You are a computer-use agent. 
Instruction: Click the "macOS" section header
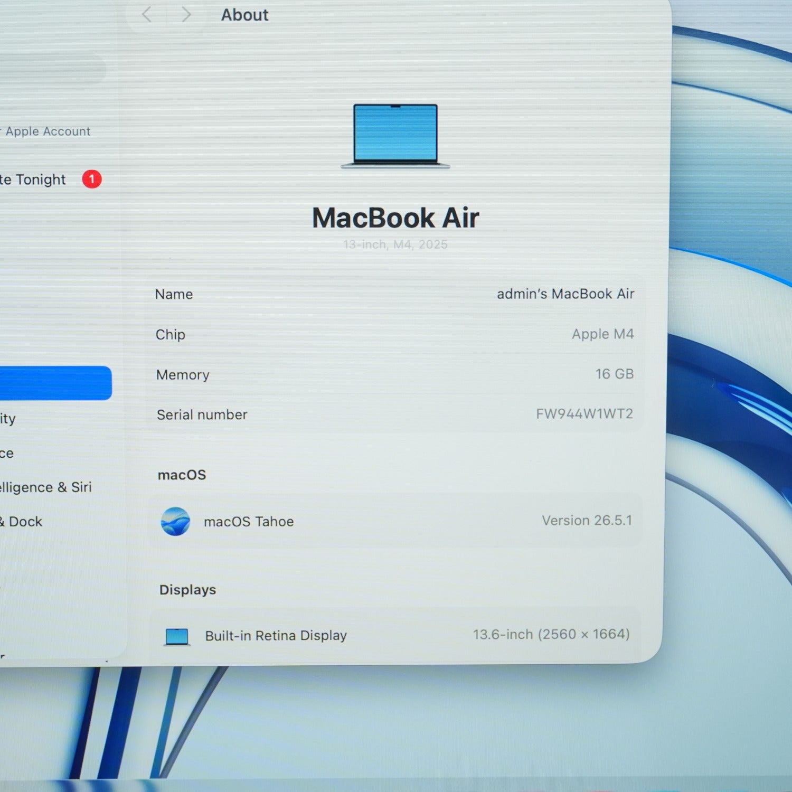click(182, 475)
